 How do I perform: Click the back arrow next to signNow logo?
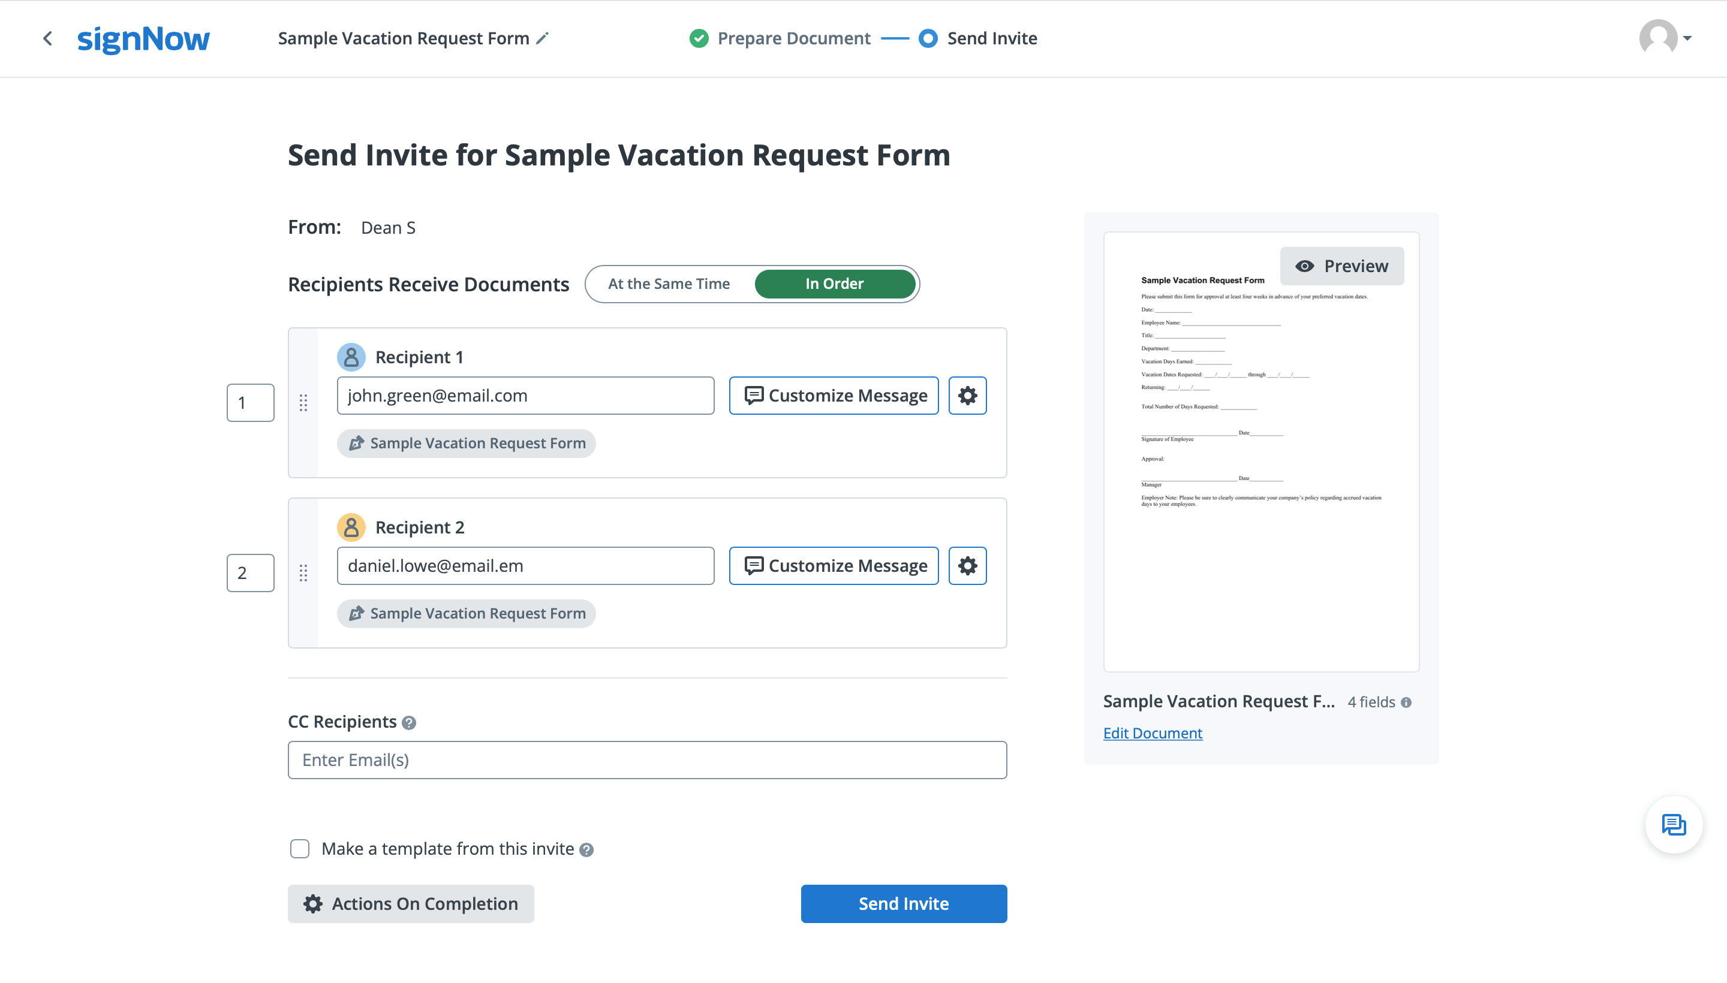tap(47, 38)
